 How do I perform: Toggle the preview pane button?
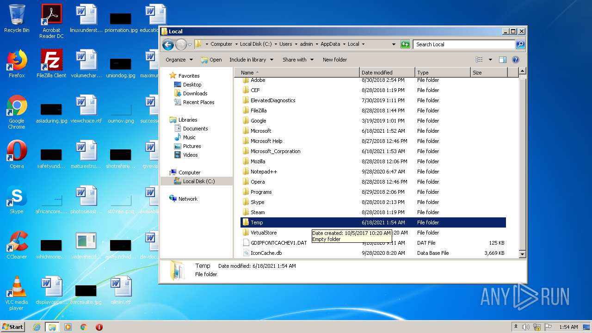point(503,60)
